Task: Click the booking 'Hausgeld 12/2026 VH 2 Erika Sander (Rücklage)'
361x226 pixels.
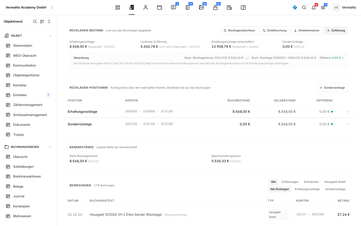Action: click(126, 215)
